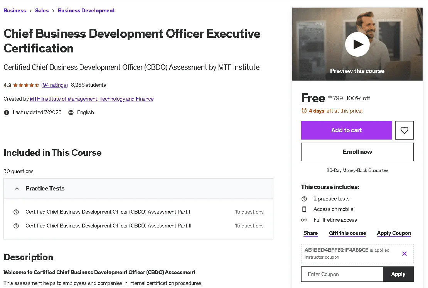The image size is (428, 288).
Task: Click the Full lifetime access text
Action: coord(335,220)
